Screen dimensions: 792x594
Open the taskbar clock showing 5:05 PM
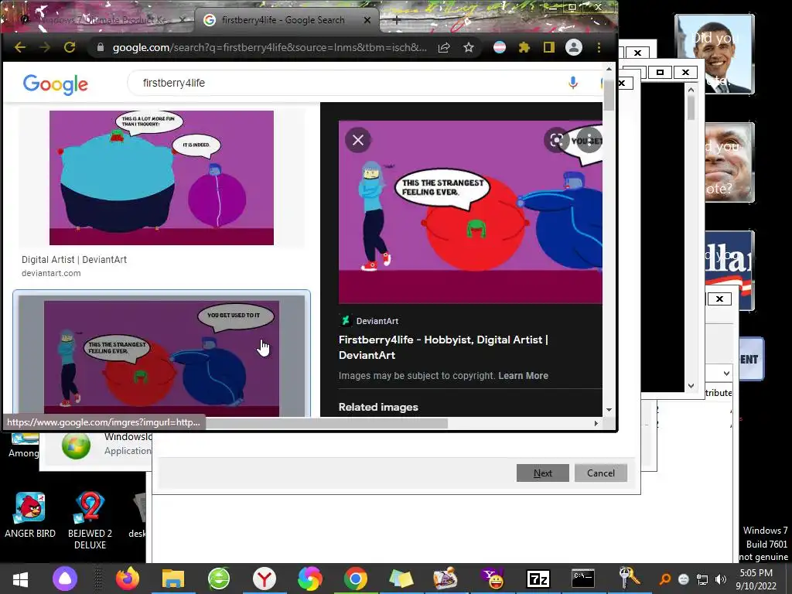coord(756,579)
